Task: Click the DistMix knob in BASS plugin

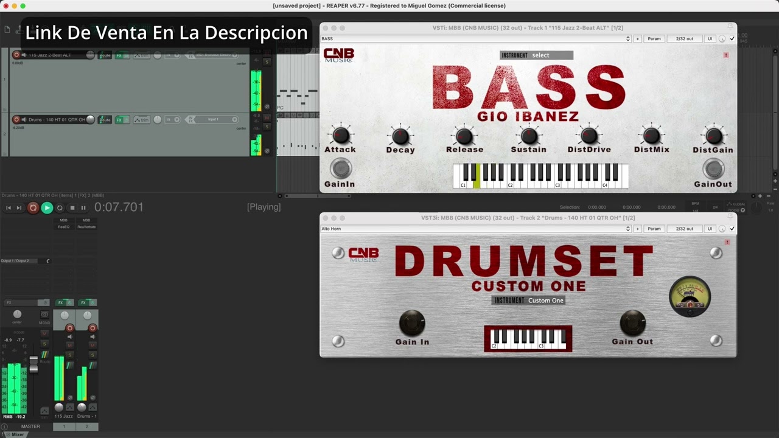Action: click(651, 135)
